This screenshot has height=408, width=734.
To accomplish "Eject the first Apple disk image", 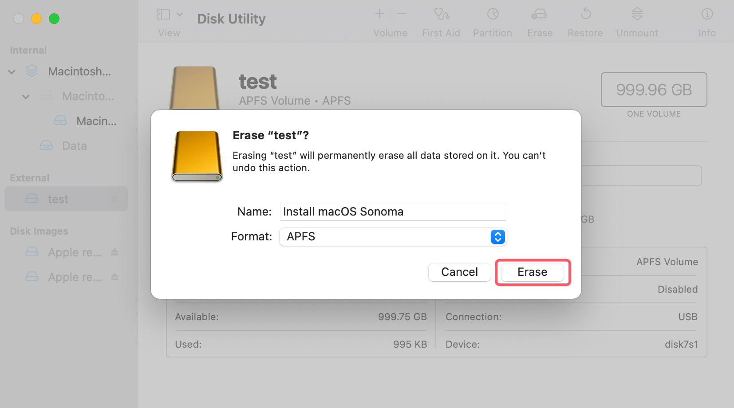I will [115, 252].
